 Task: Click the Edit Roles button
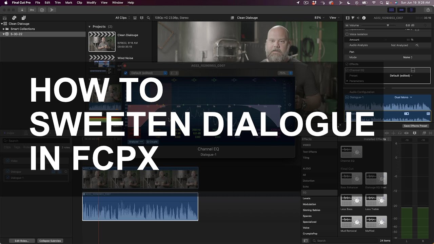pyautogui.click(x=22, y=241)
